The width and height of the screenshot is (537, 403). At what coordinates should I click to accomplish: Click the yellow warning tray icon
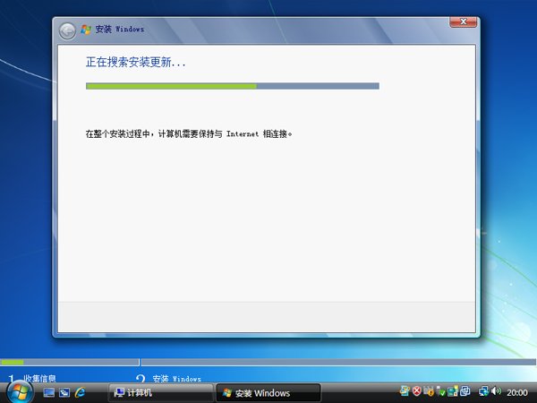click(x=429, y=391)
